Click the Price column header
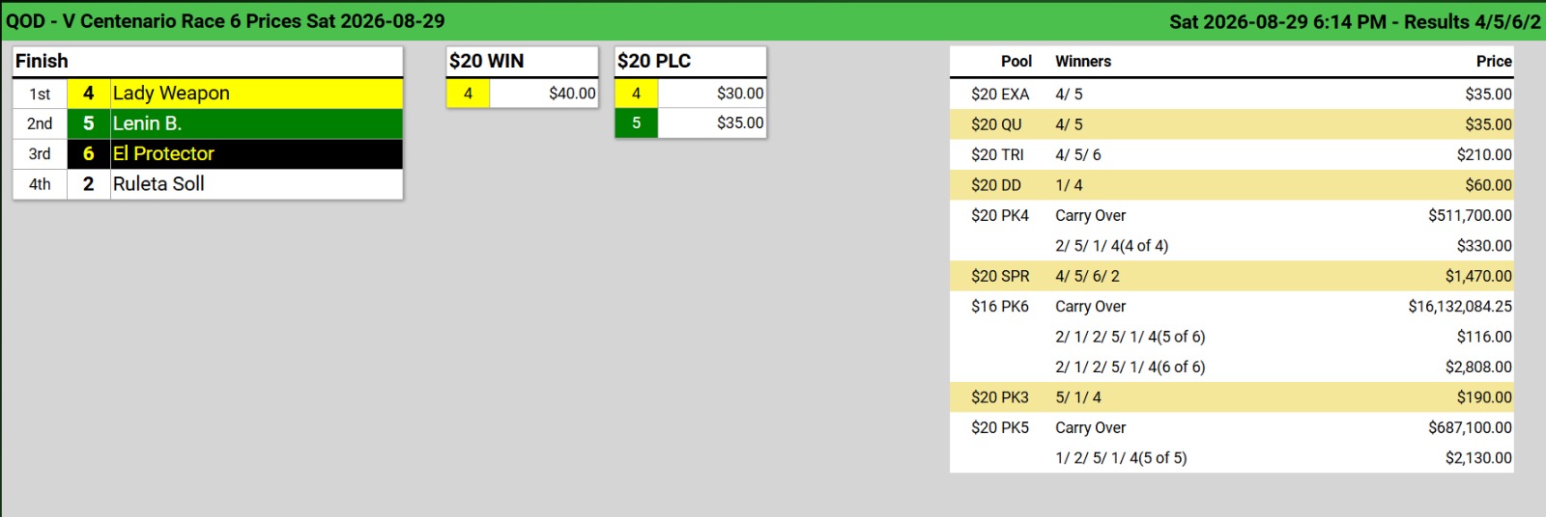 pyautogui.click(x=1494, y=61)
